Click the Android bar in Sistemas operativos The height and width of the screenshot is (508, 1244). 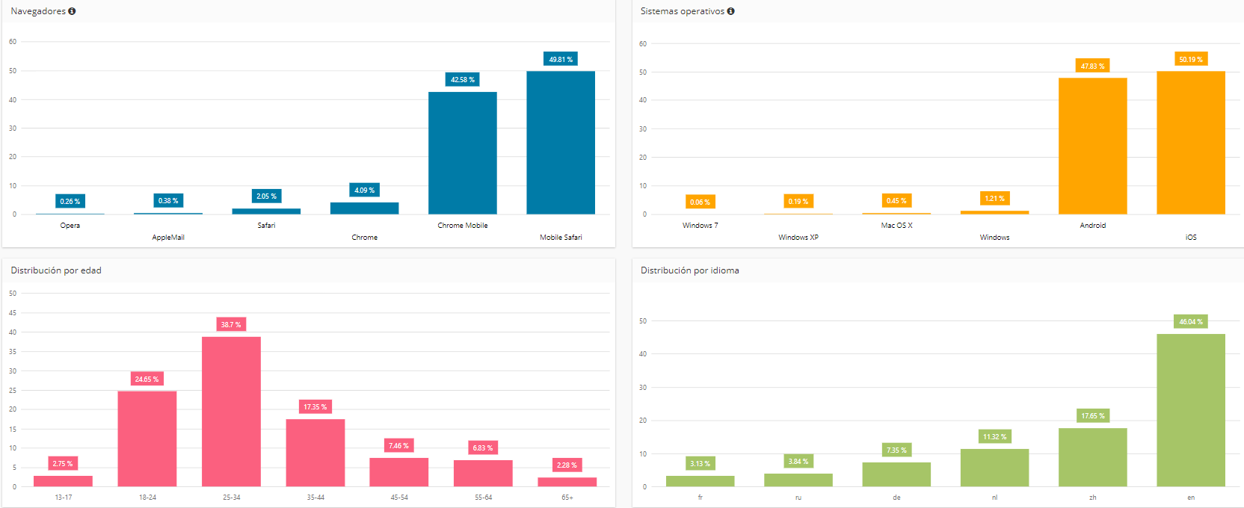tap(1093, 146)
